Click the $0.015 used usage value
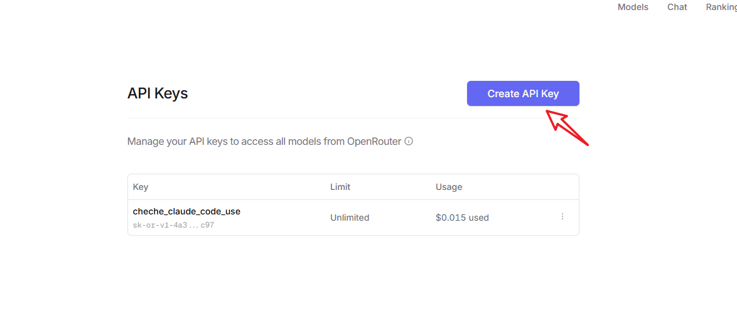 pos(462,218)
